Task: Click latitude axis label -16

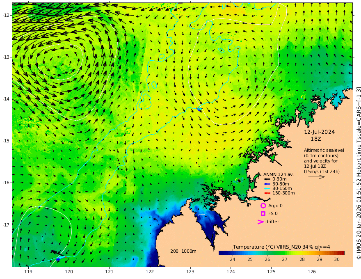Action: [6, 183]
